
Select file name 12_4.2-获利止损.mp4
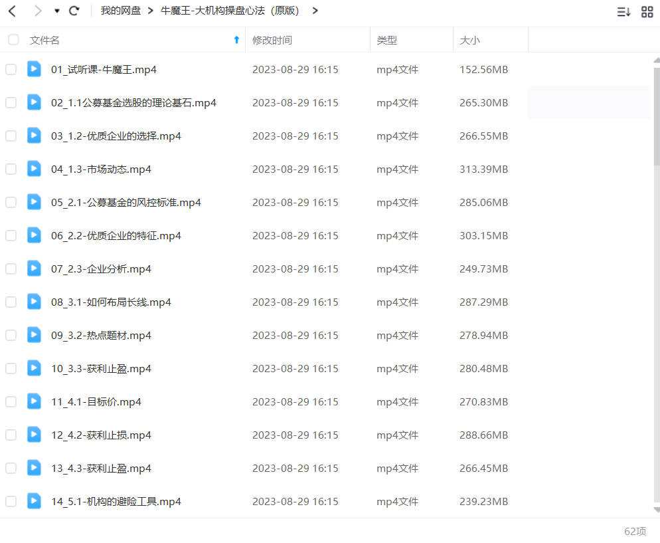(101, 435)
